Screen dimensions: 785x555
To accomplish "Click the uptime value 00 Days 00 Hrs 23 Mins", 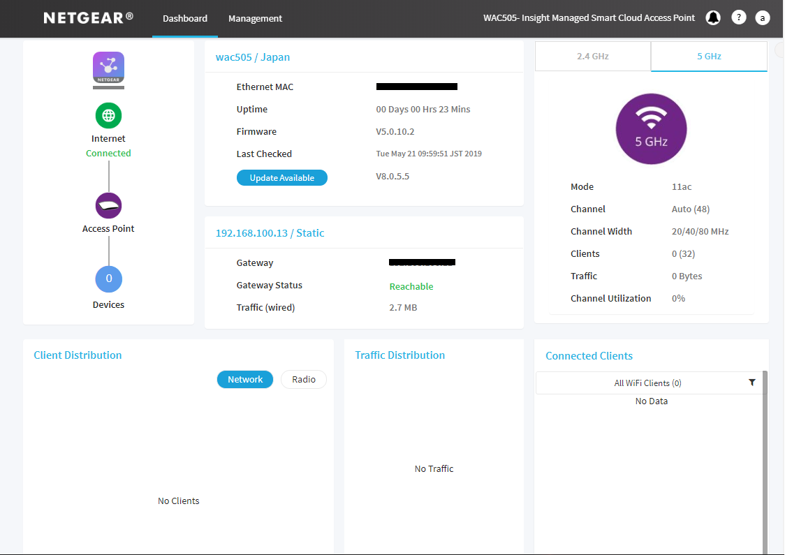I will 423,109.
